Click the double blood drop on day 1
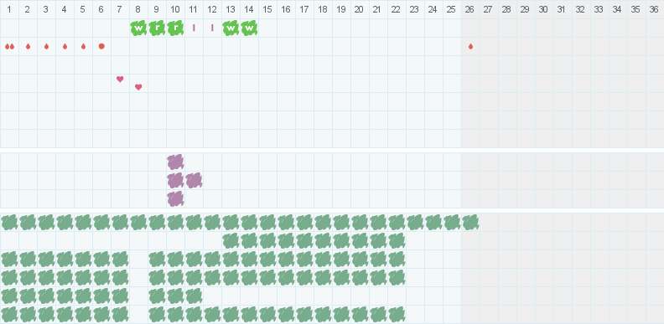The width and height of the screenshot is (664, 324). (9, 47)
